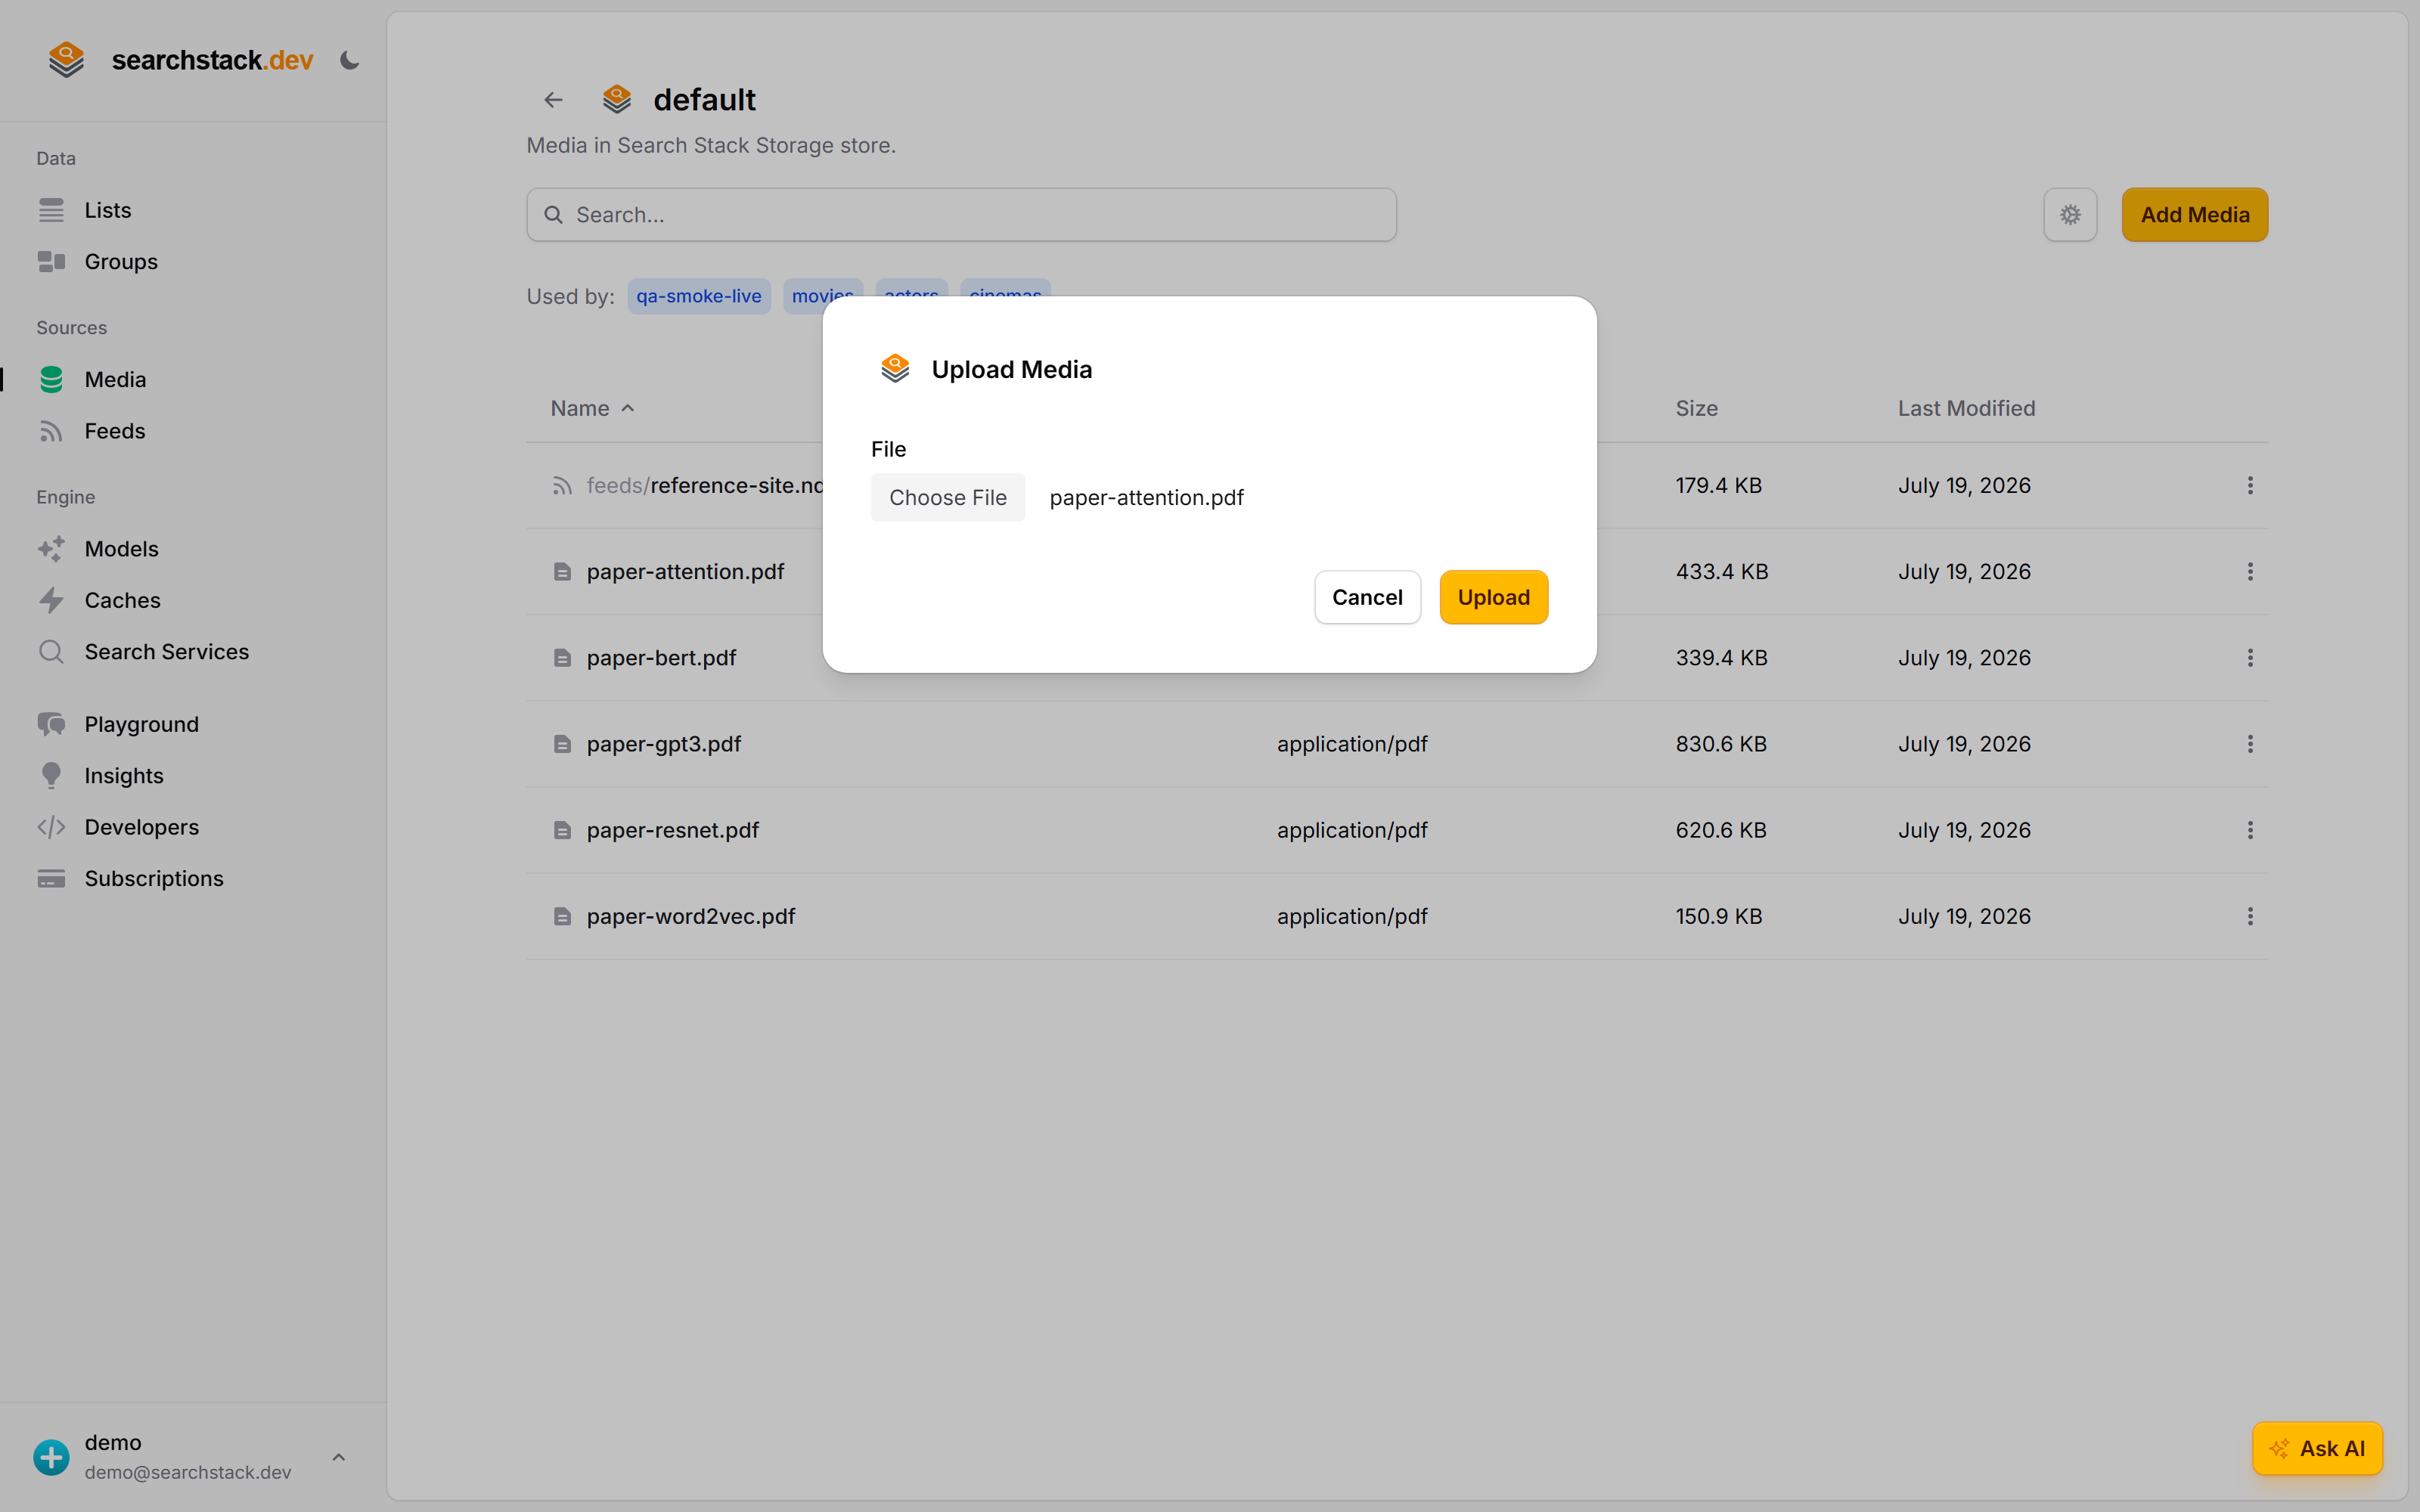Expand the demo account menu chevron

tap(339, 1457)
